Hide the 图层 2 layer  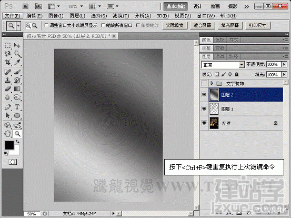pos(204,95)
